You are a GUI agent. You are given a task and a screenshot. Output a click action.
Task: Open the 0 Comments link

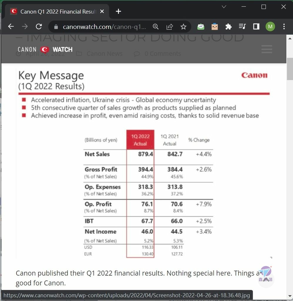click(163, 53)
